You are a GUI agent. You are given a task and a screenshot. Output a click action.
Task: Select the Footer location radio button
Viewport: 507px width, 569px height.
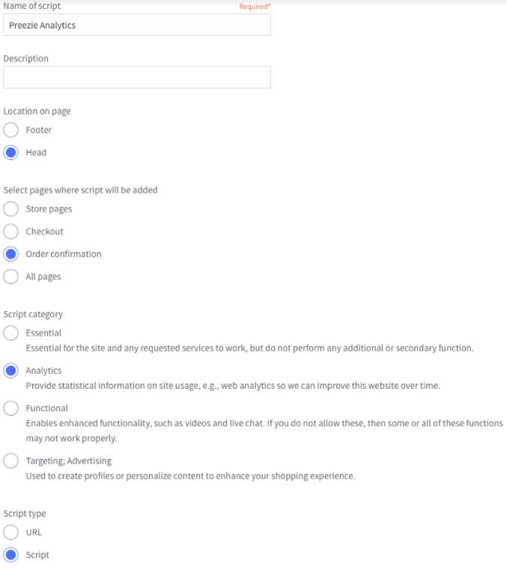11,130
